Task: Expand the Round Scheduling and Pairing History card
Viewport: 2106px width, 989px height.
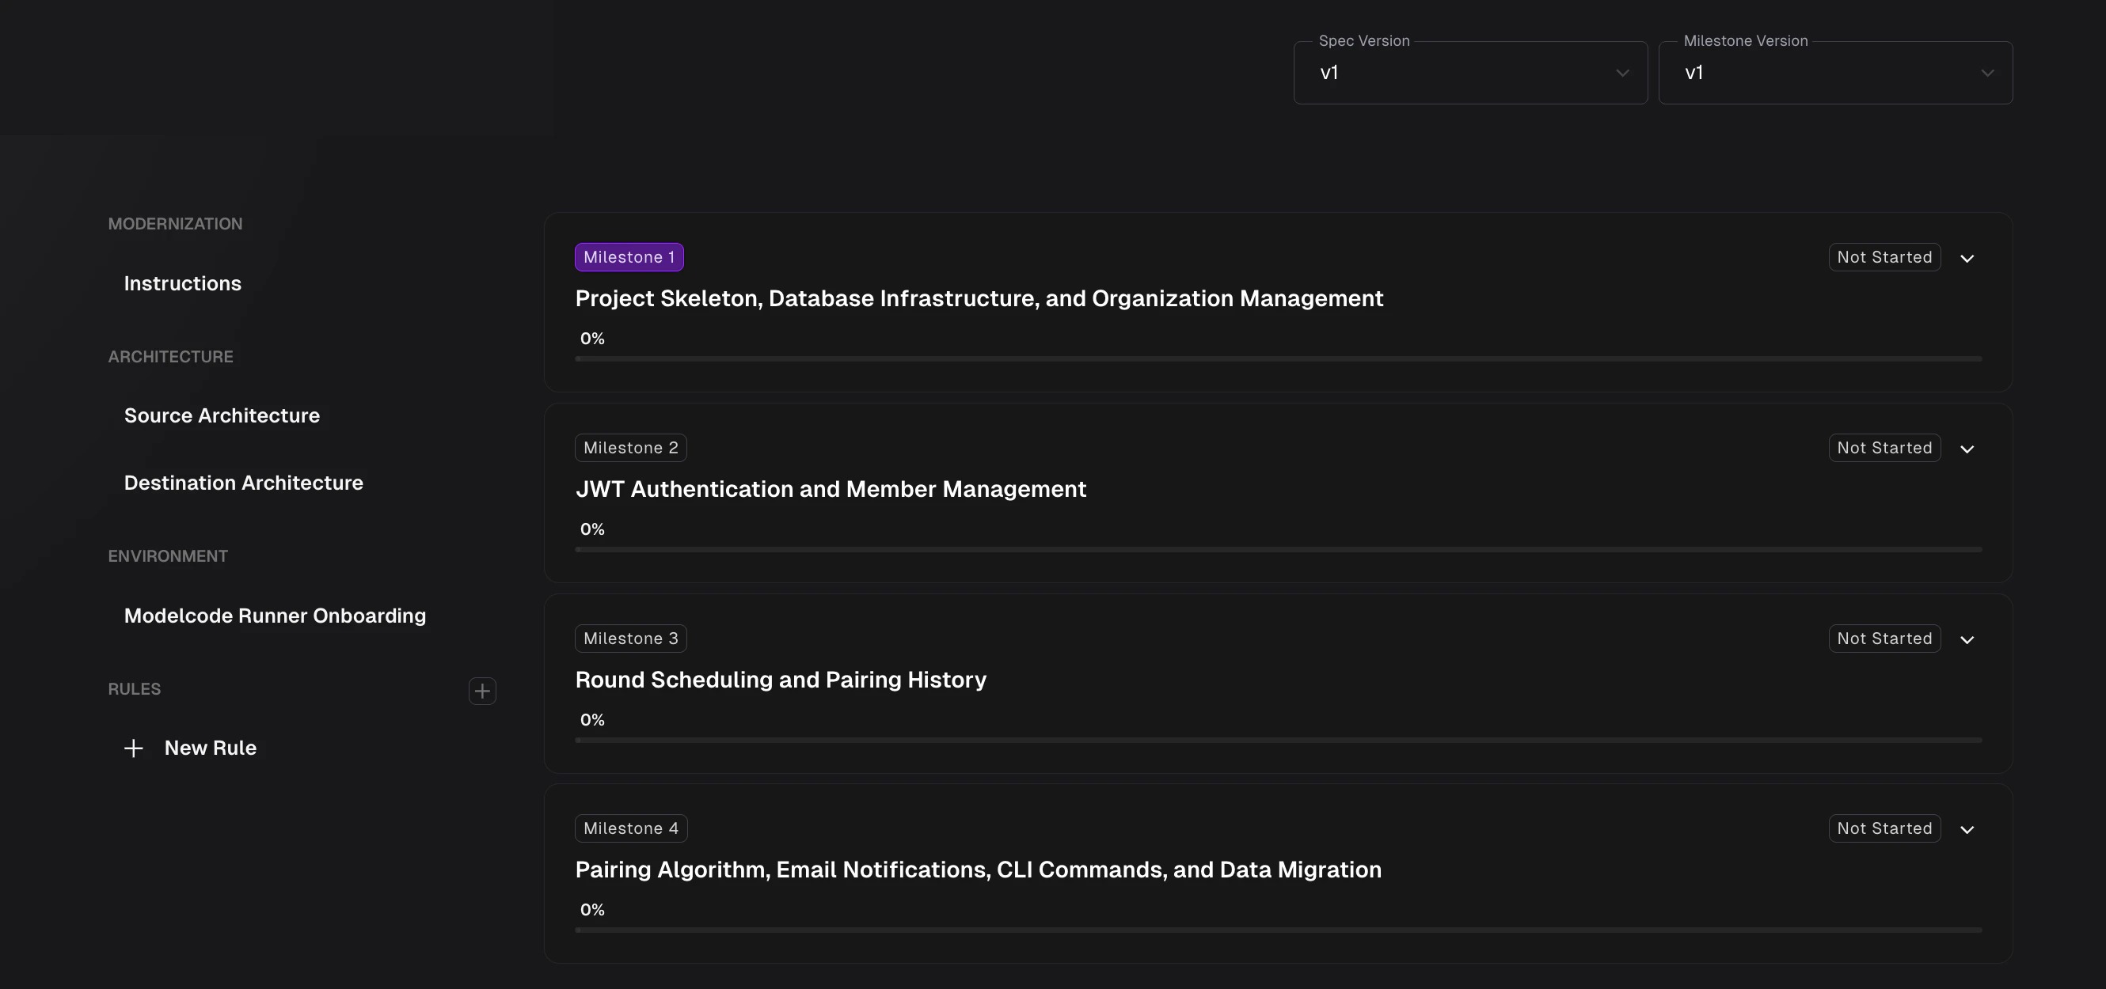Action: (x=1967, y=639)
